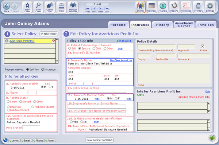Clear the relationship to insured selection
Screen dimensions: 219x145
click(120, 49)
